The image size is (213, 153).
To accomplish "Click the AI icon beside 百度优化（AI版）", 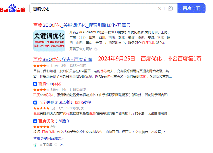I will [x=35, y=121].
